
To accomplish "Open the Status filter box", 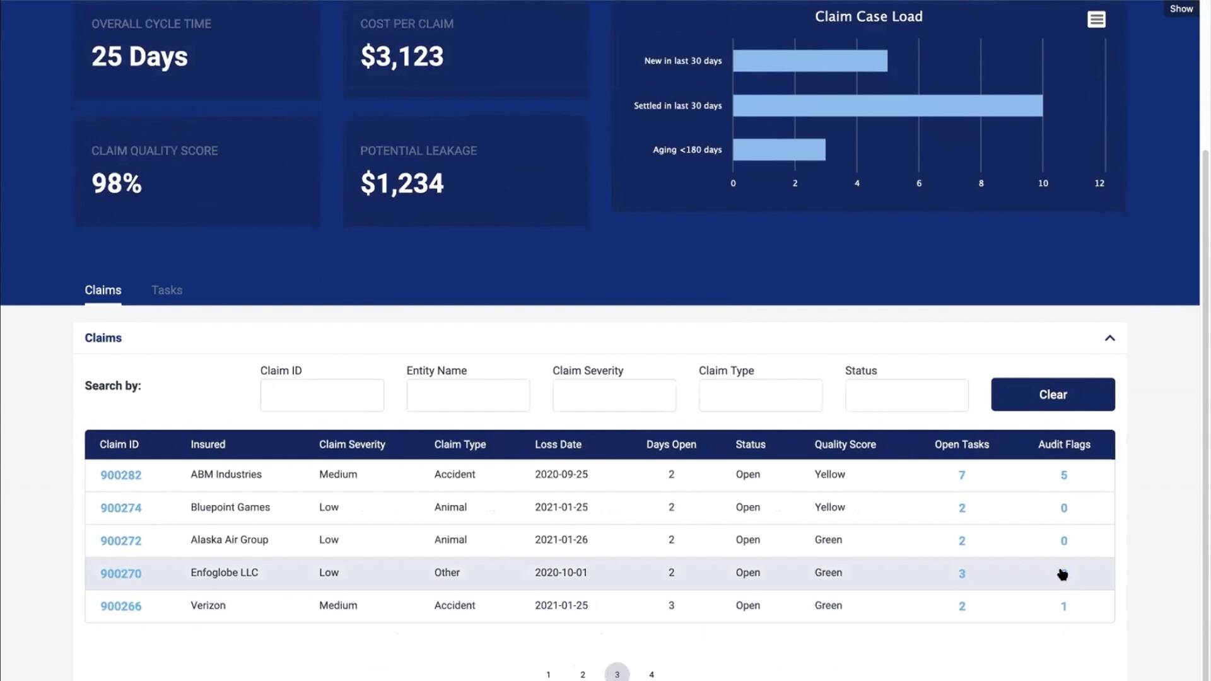I will (906, 395).
